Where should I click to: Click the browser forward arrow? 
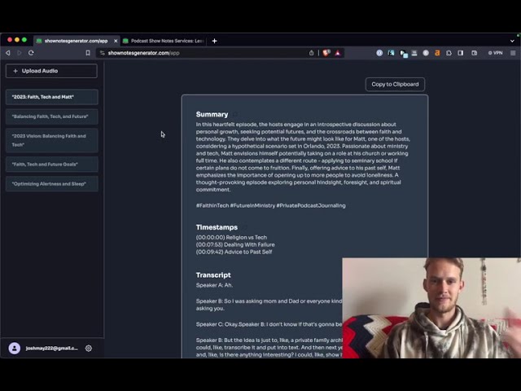tap(20, 53)
